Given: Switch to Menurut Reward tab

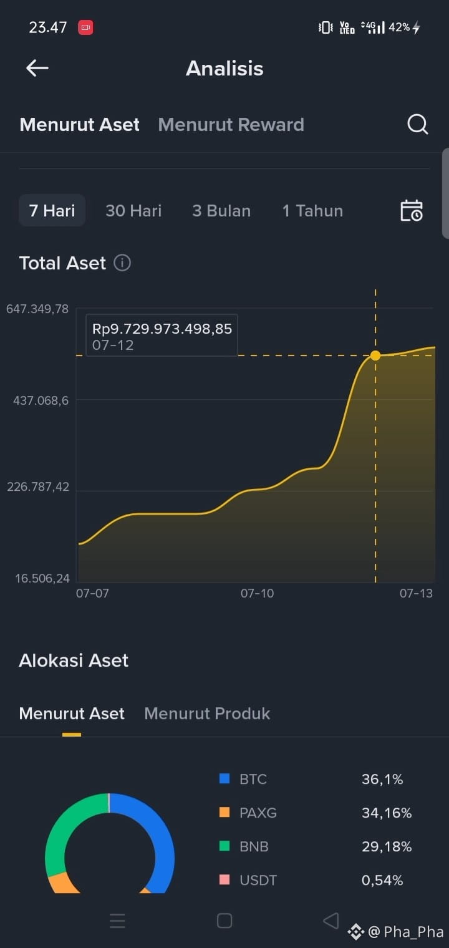Looking at the screenshot, I should 231,125.
